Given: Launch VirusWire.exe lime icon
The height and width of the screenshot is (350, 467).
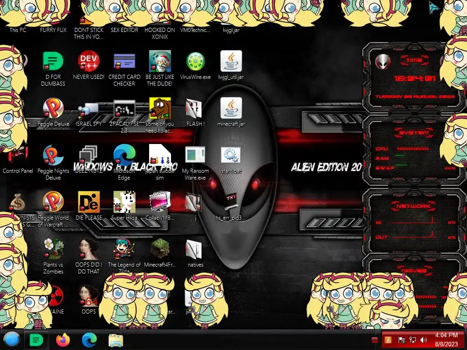Looking at the screenshot, I should click(195, 62).
